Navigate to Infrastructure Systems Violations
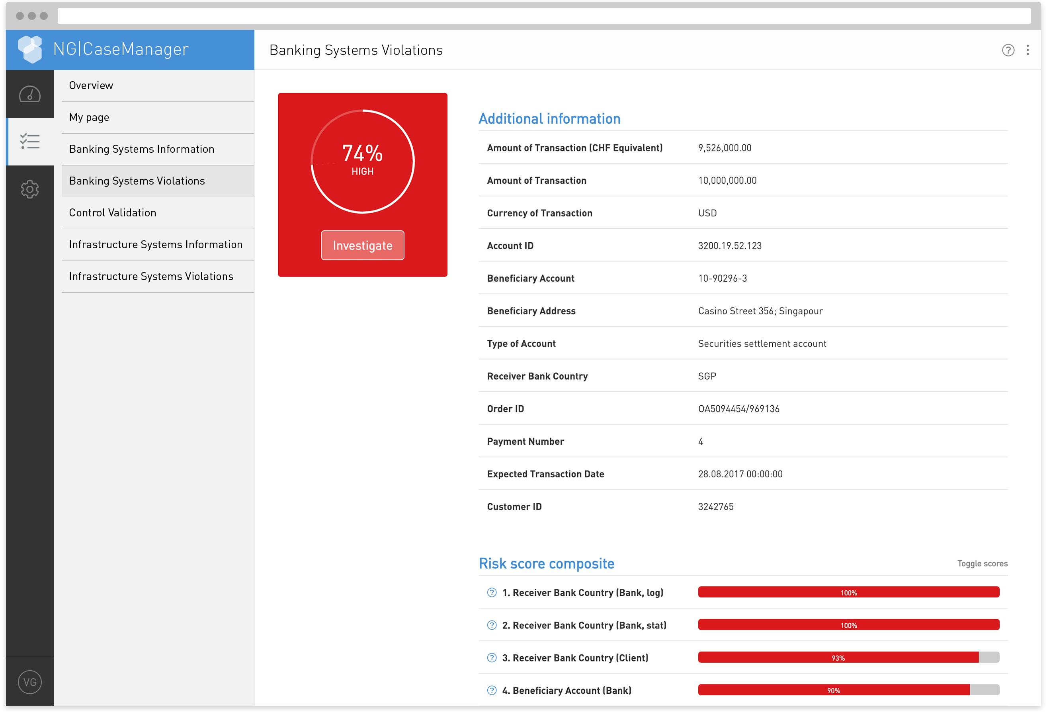The height and width of the screenshot is (712, 1047). click(x=151, y=276)
